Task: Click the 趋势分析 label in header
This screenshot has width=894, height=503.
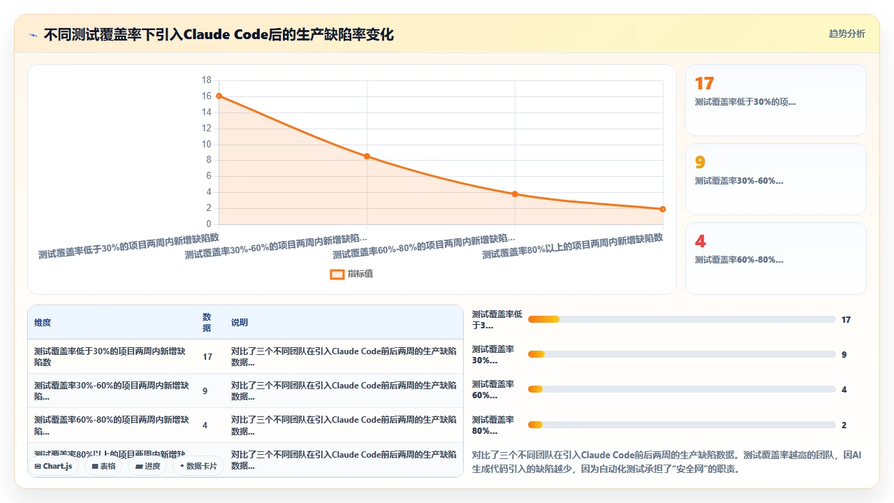Action: pos(847,34)
